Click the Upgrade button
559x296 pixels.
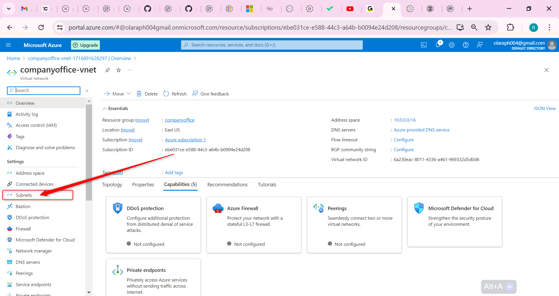point(86,45)
